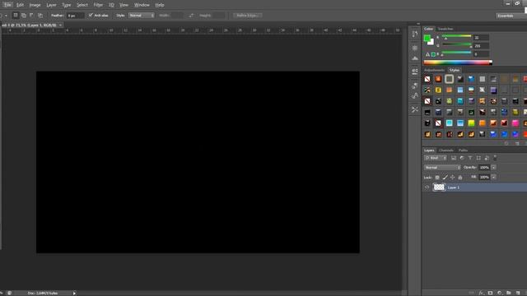
Task: Click the white background color swatch
Action: click(x=431, y=43)
